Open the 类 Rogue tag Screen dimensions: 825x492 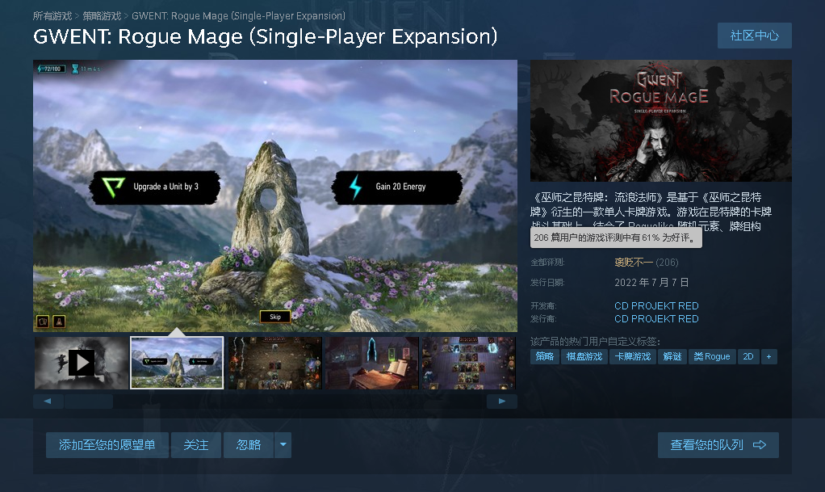click(x=712, y=356)
